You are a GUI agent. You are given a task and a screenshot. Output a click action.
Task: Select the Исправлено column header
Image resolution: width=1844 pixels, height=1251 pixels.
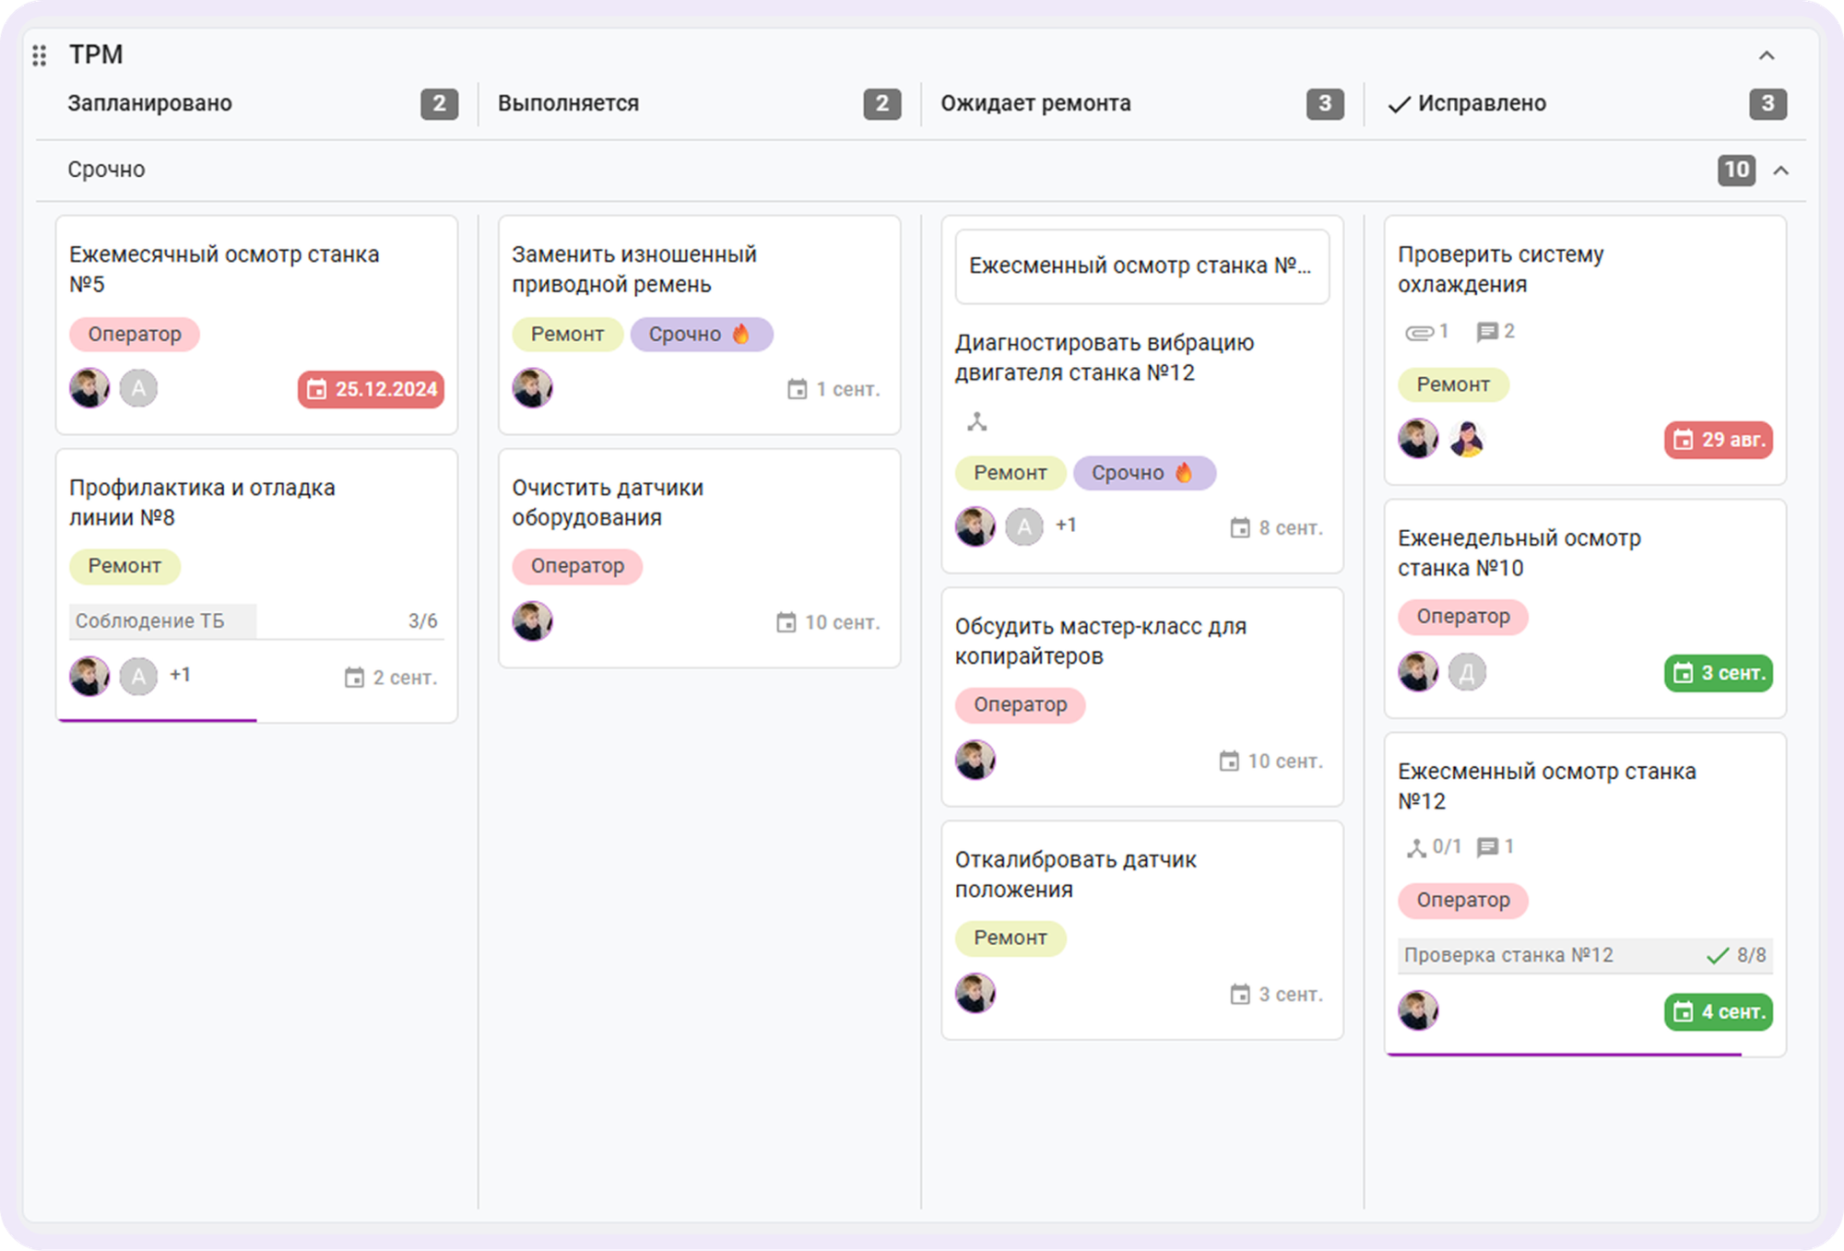[1481, 103]
